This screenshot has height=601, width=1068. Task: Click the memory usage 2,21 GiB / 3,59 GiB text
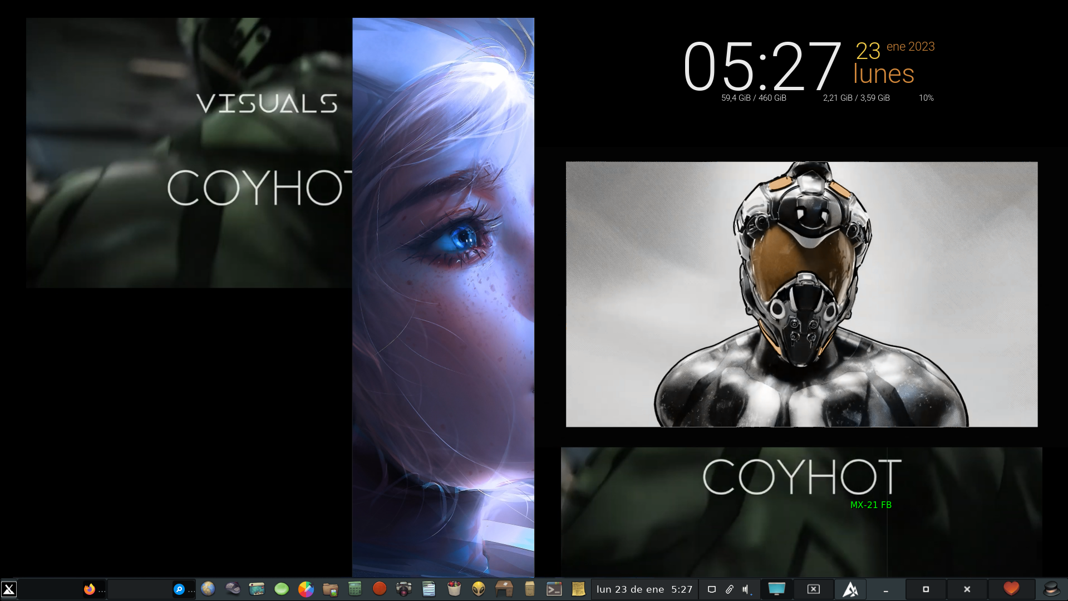click(x=856, y=98)
